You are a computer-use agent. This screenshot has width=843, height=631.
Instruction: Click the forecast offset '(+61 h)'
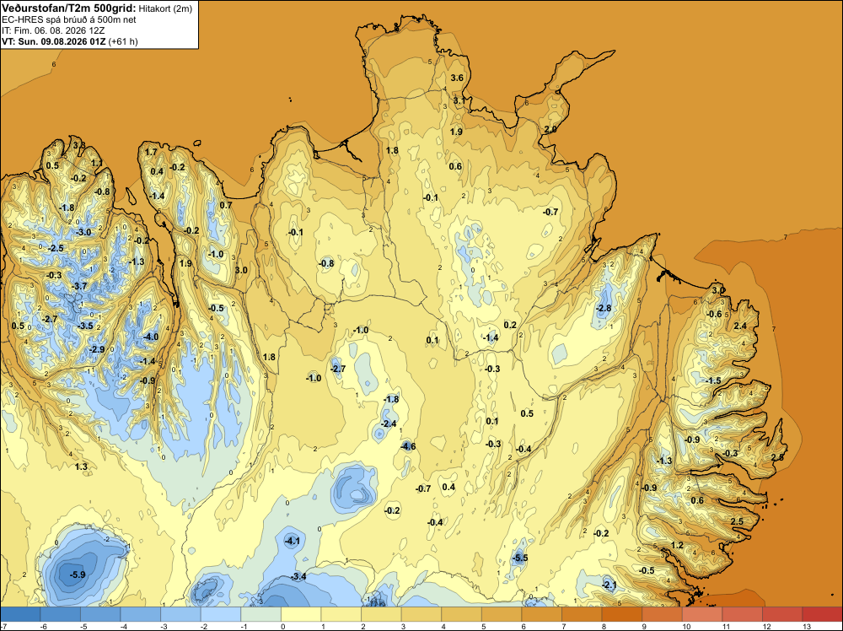pyautogui.click(x=123, y=41)
